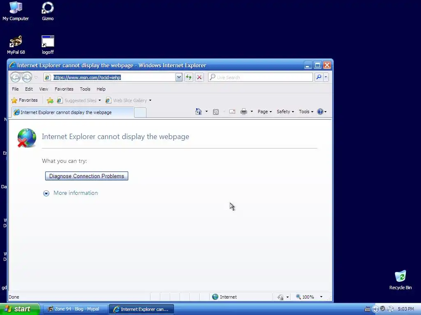This screenshot has height=315, width=421.
Task: Open the Help menu
Action: [101, 89]
